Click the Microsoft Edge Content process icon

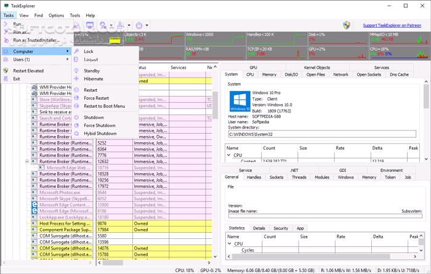pos(34,205)
